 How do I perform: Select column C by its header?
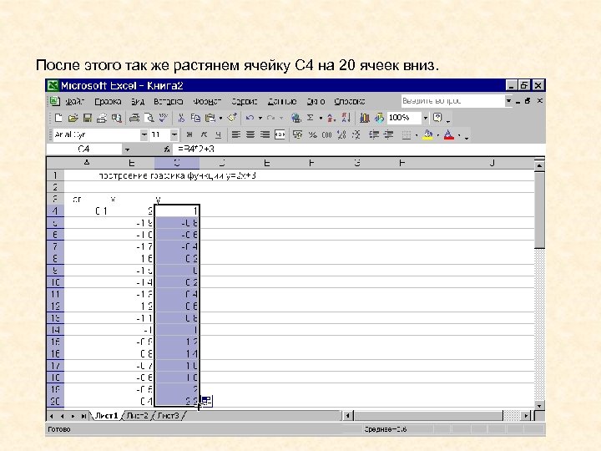click(177, 163)
